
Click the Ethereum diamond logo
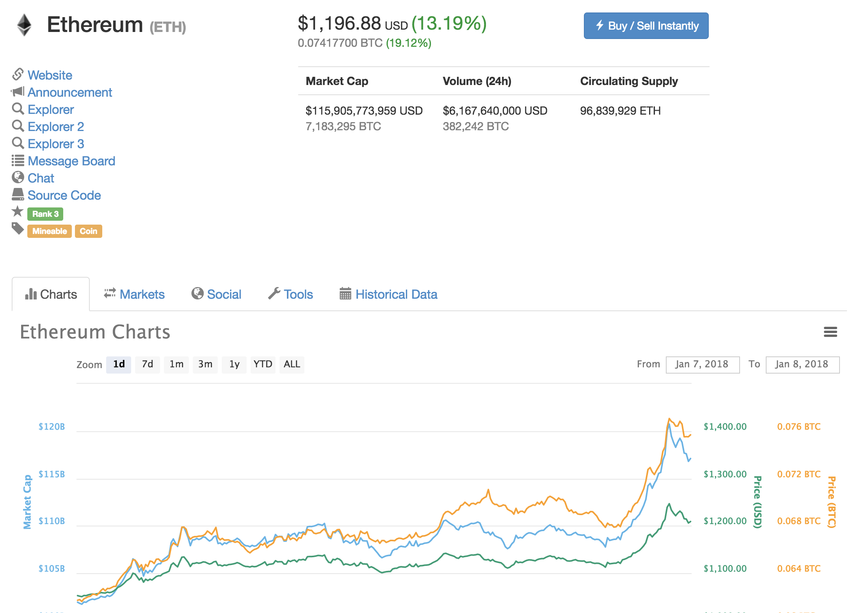[x=24, y=25]
